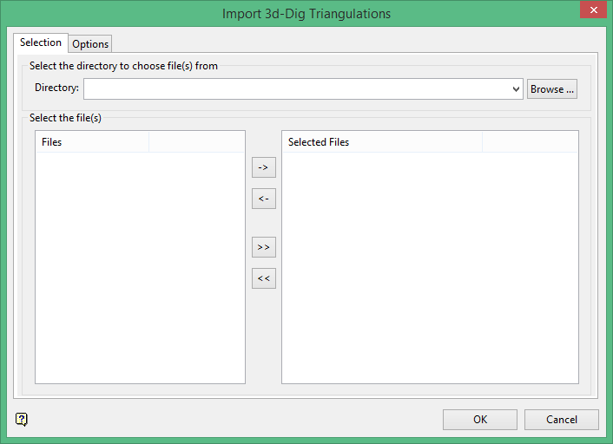Switch to the Selection tab
Image resolution: width=613 pixels, height=444 pixels.
click(x=41, y=42)
